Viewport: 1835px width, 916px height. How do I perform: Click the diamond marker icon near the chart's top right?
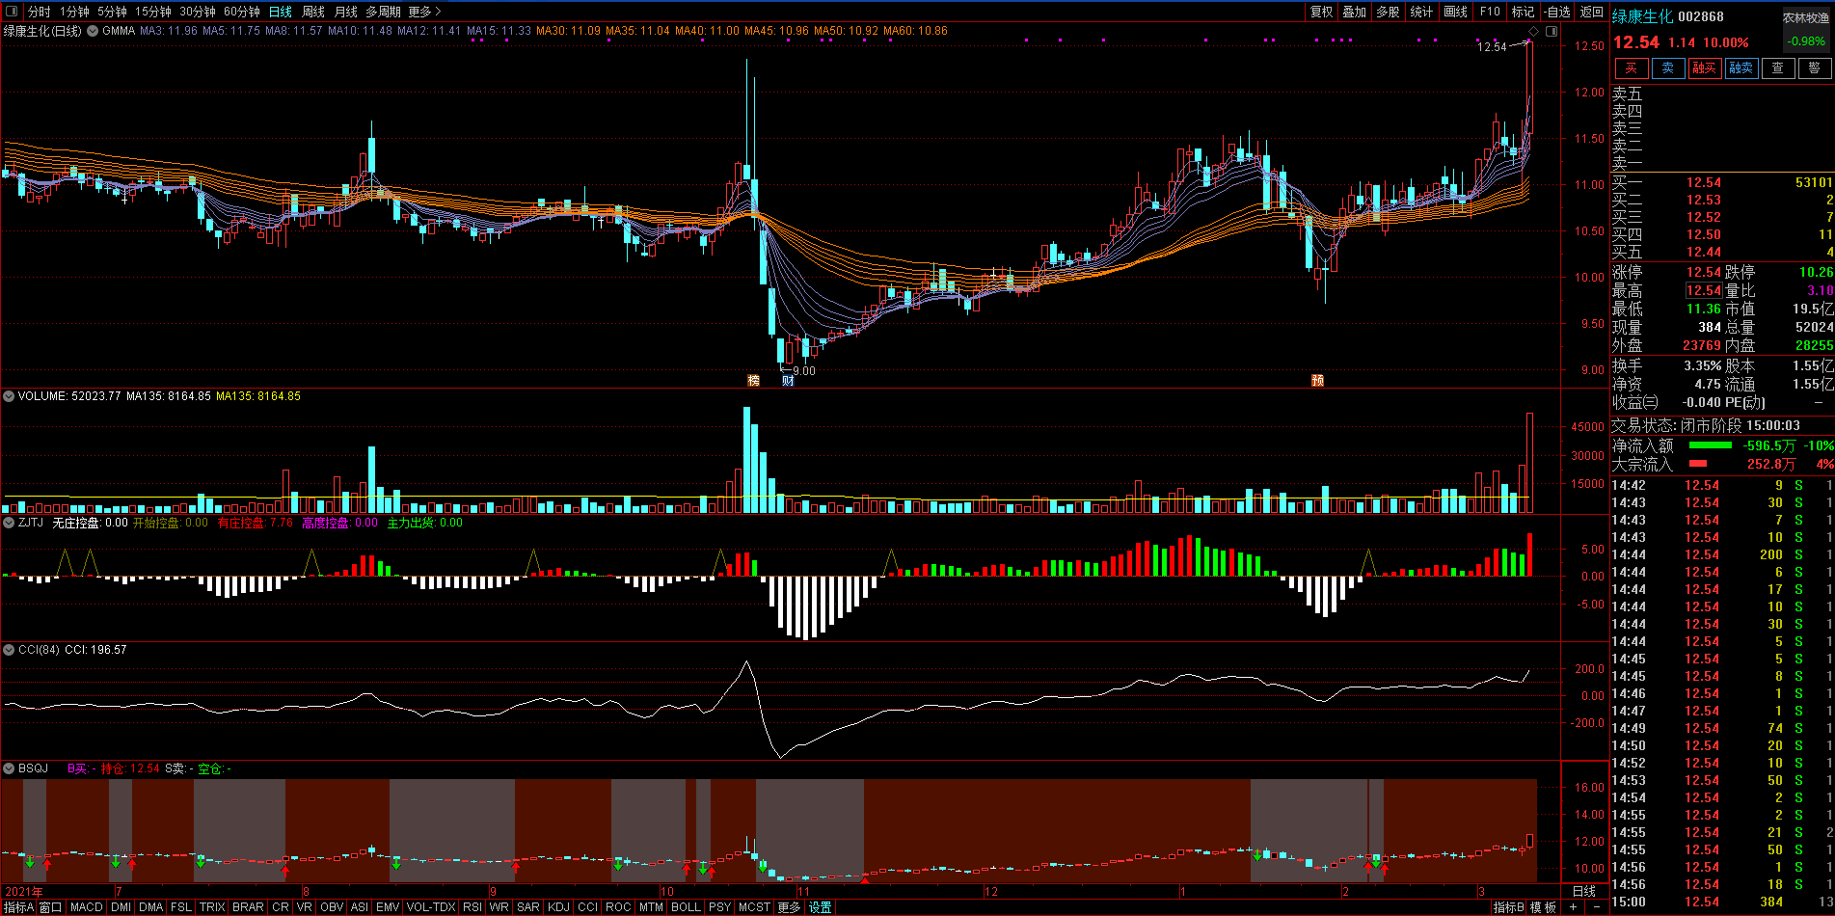tap(1534, 31)
